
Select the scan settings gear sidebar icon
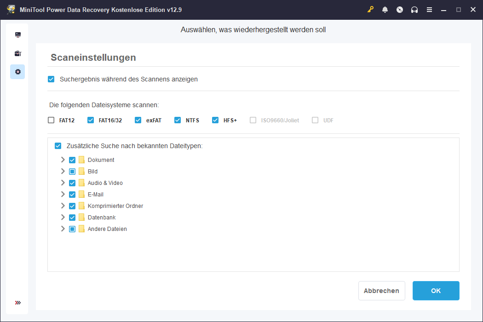tap(18, 72)
